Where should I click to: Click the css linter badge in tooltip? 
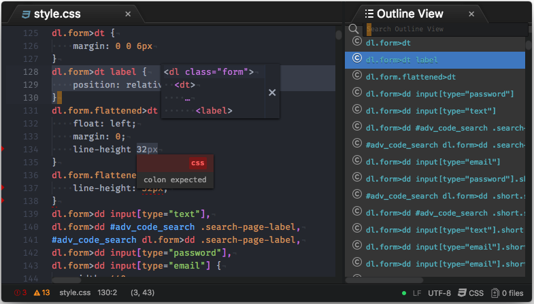point(198,163)
